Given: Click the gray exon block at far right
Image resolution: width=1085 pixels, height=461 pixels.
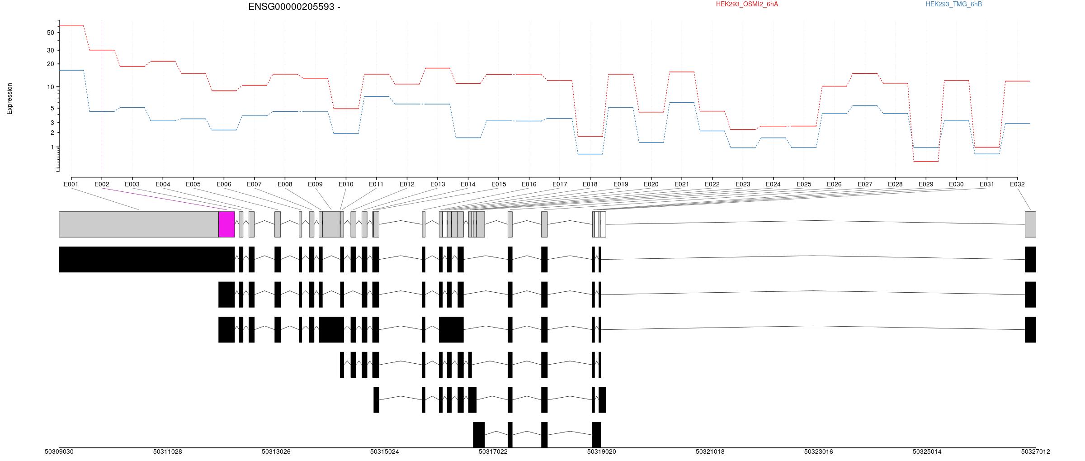Looking at the screenshot, I should [x=1030, y=224].
